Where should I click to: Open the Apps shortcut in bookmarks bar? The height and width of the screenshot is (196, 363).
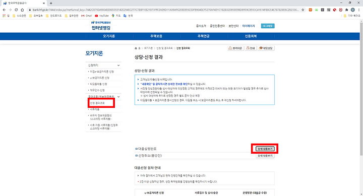(6, 16)
